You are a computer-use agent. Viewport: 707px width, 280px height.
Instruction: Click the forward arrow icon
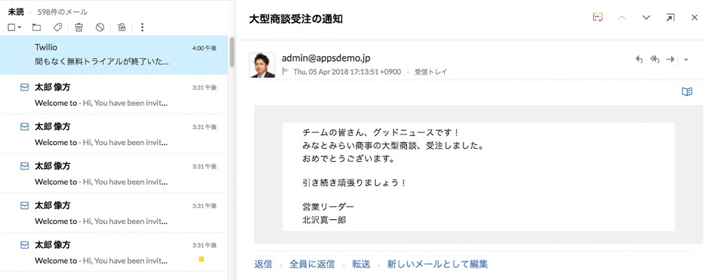tap(670, 59)
